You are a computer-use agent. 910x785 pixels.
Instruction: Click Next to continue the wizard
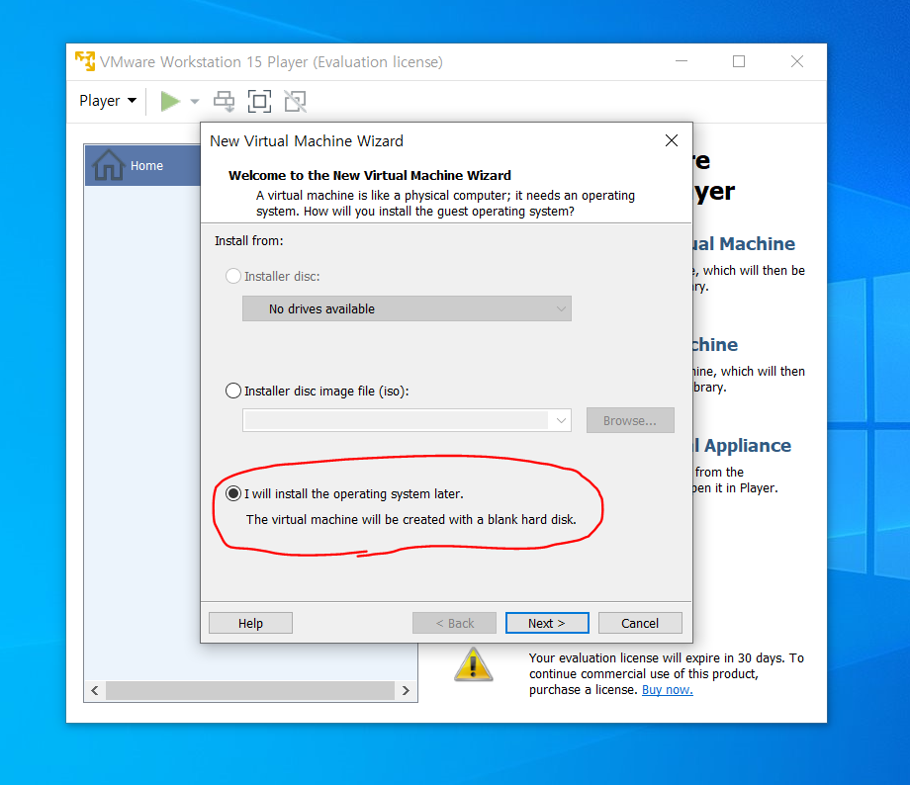click(547, 623)
